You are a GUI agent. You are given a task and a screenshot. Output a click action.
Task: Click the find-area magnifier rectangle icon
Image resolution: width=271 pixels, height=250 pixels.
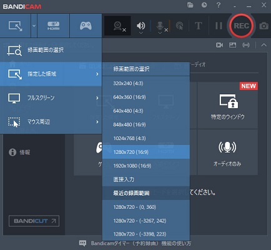pos(14,51)
